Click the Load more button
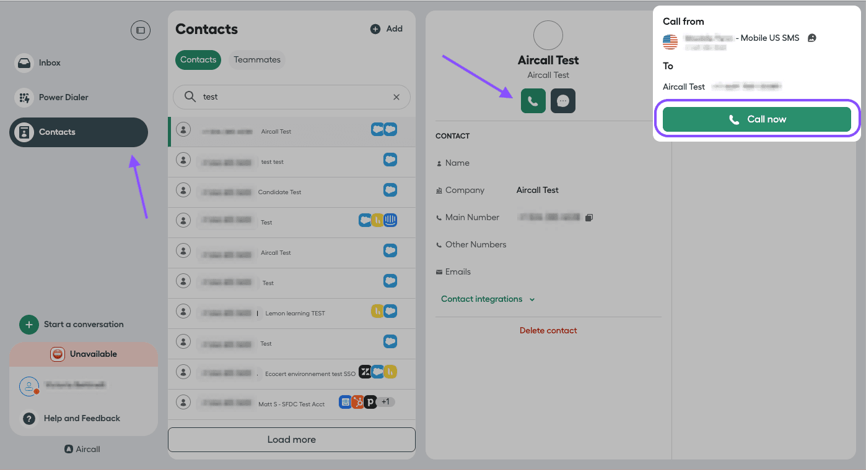 291,440
